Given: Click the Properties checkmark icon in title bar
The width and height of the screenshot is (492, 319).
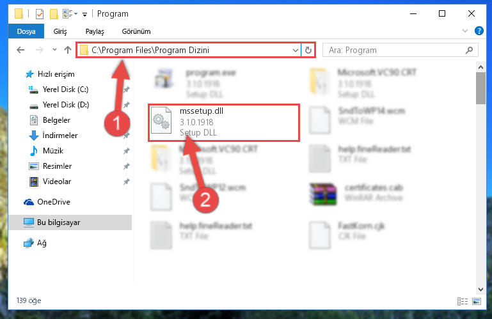Looking at the screenshot, I should click(x=40, y=14).
